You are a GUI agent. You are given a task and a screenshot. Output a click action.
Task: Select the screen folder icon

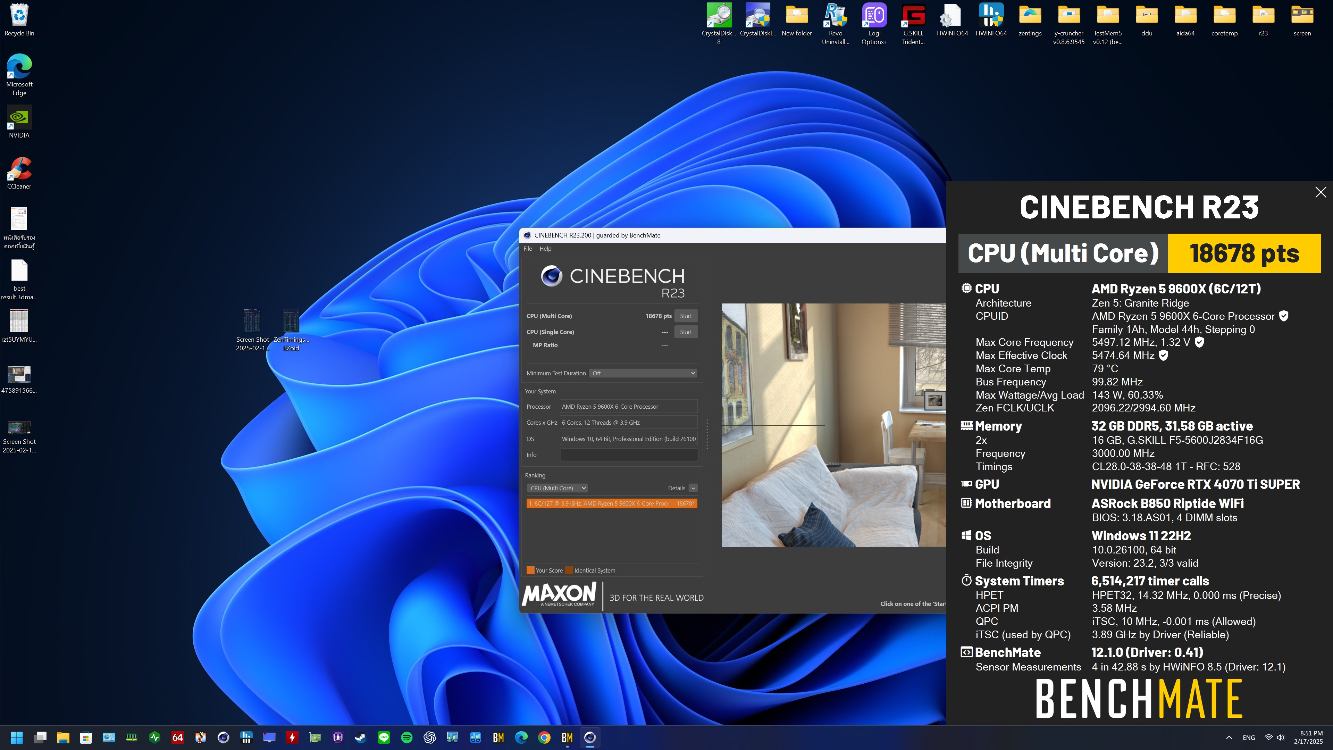tap(1302, 20)
